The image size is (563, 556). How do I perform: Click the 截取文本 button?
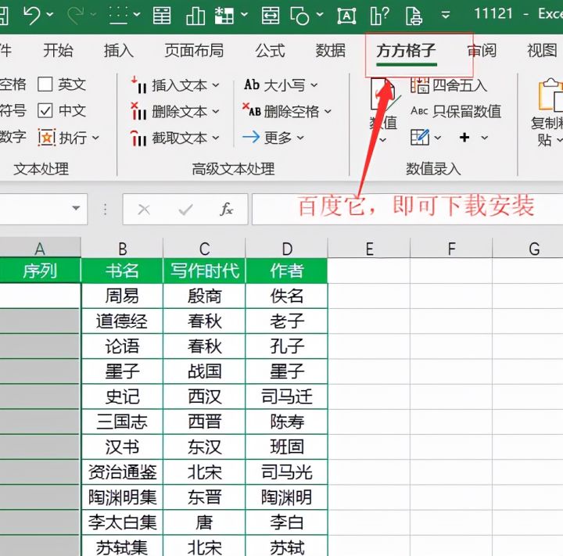coord(174,138)
